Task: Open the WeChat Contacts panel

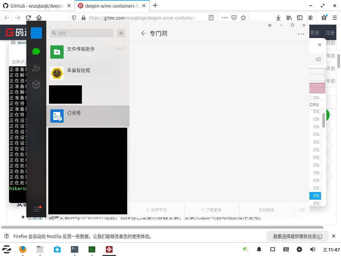Action: point(36,68)
